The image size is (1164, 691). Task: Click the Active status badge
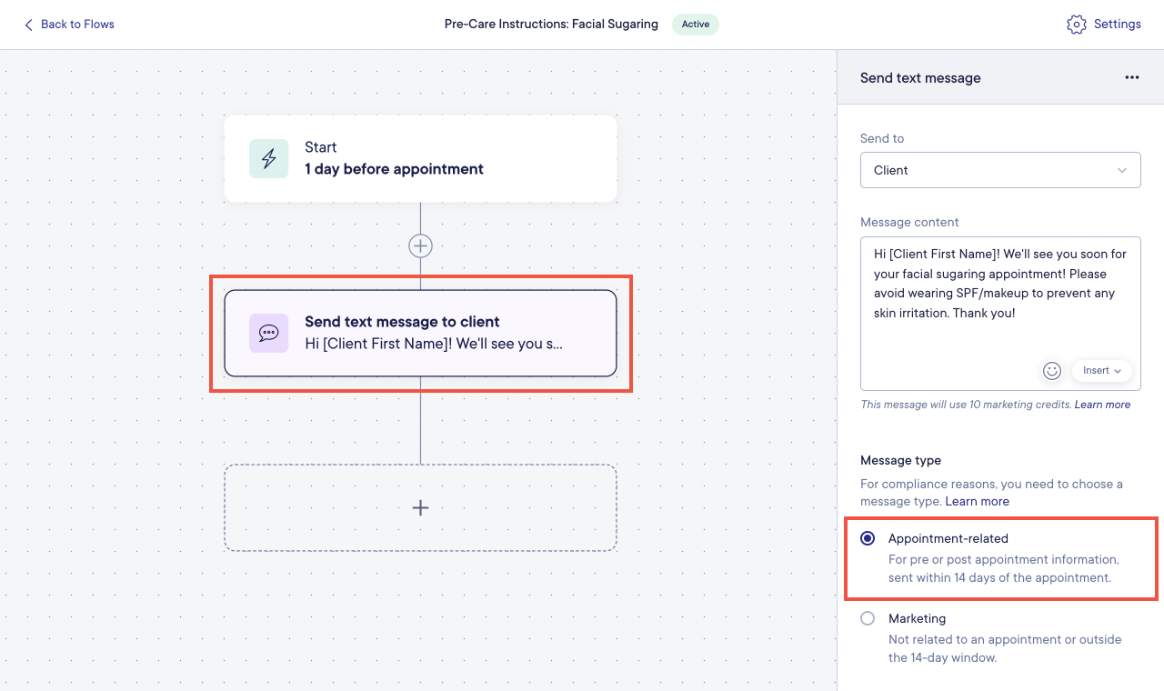pos(695,25)
